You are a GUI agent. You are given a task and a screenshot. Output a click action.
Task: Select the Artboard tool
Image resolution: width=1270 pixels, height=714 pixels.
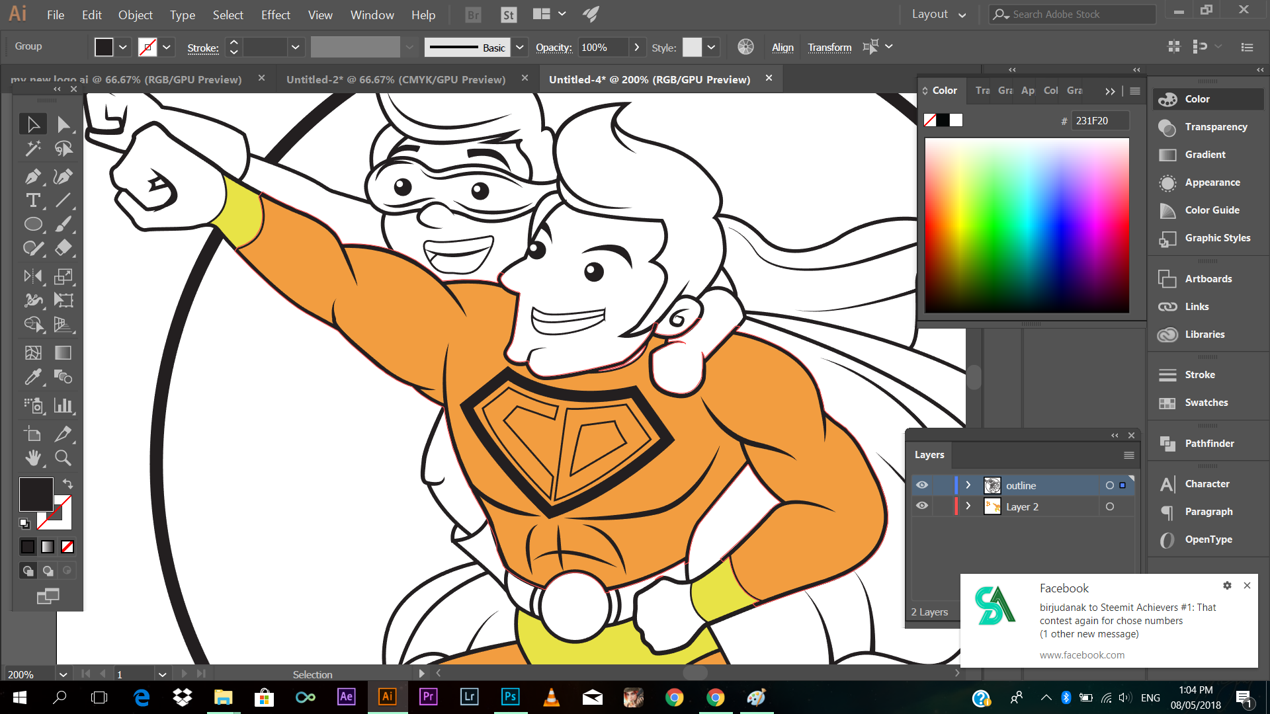(x=32, y=434)
